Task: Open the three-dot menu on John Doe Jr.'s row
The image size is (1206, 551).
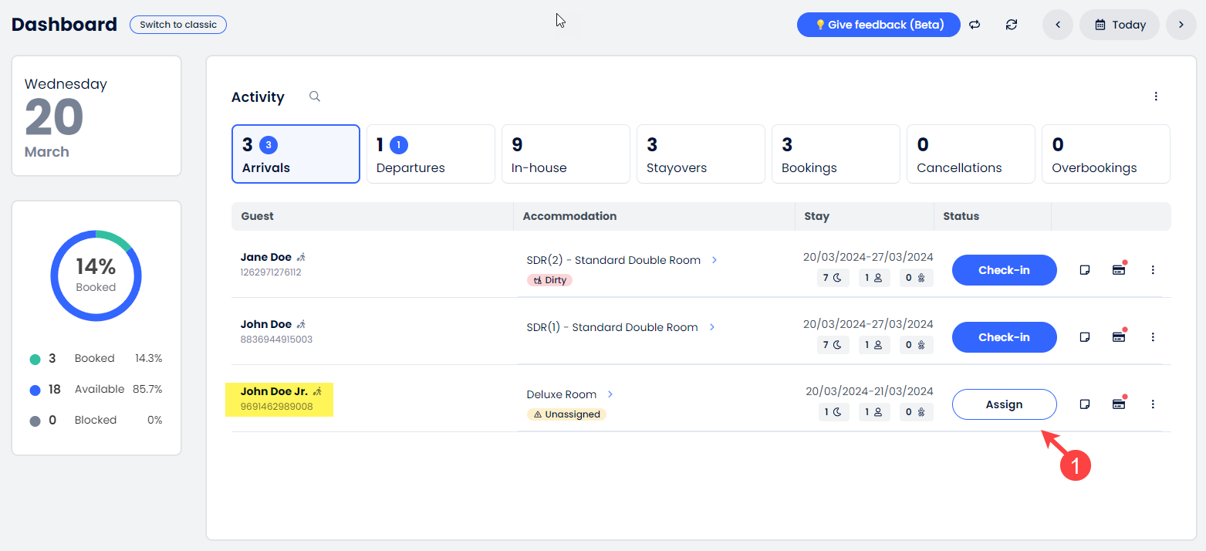Action: pyautogui.click(x=1153, y=404)
